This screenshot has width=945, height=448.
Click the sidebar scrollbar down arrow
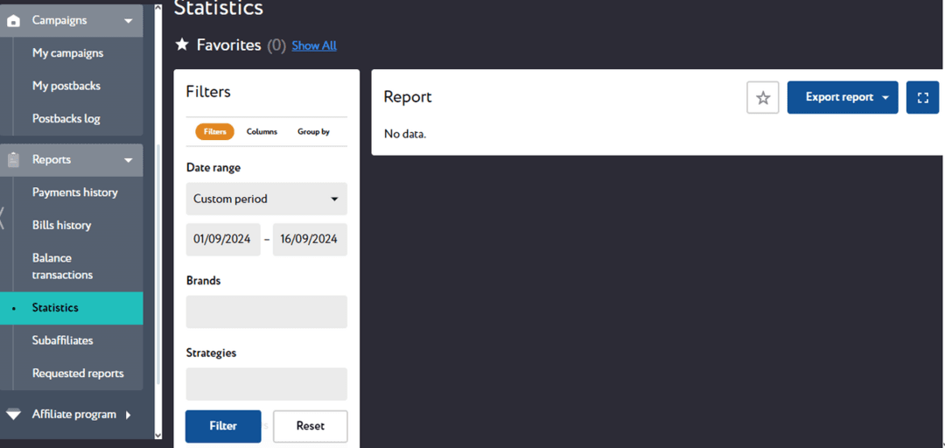tap(157, 435)
